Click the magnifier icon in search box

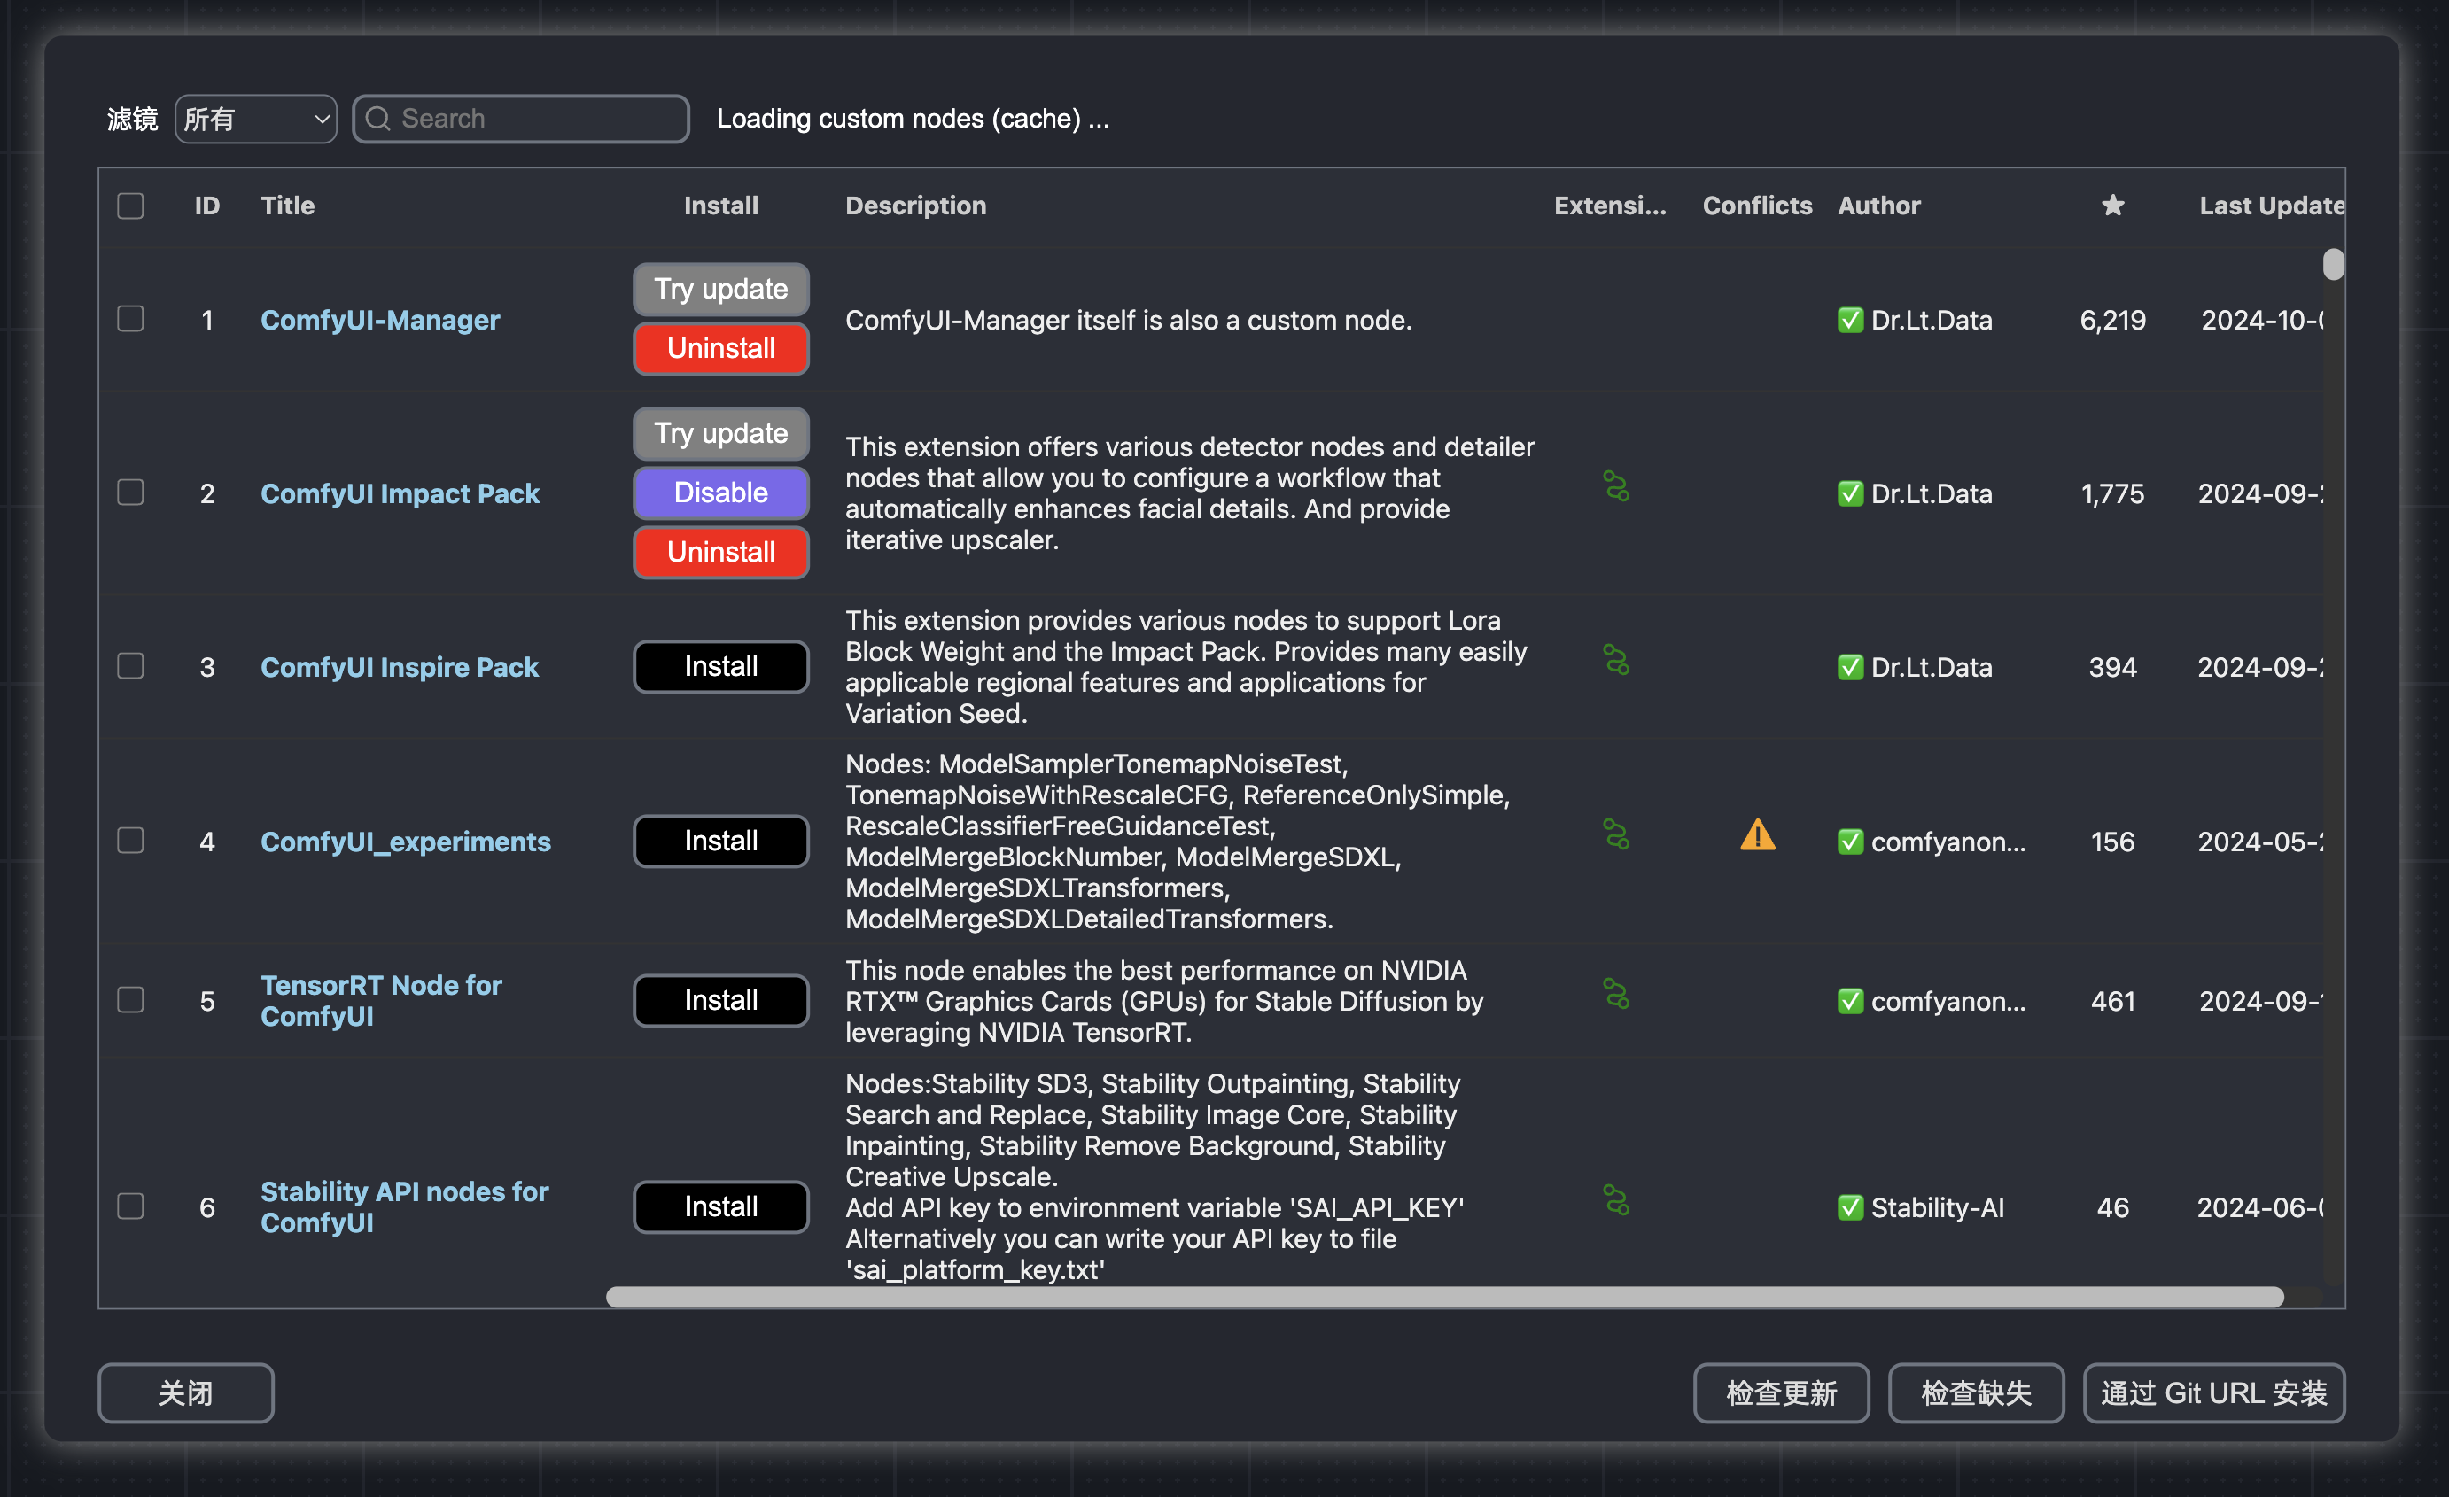point(377,120)
